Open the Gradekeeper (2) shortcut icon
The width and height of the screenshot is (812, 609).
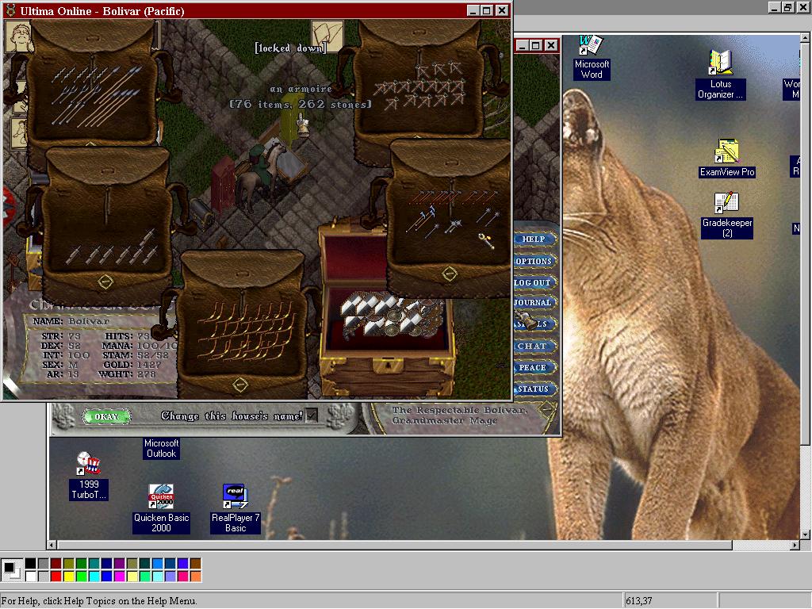point(727,214)
